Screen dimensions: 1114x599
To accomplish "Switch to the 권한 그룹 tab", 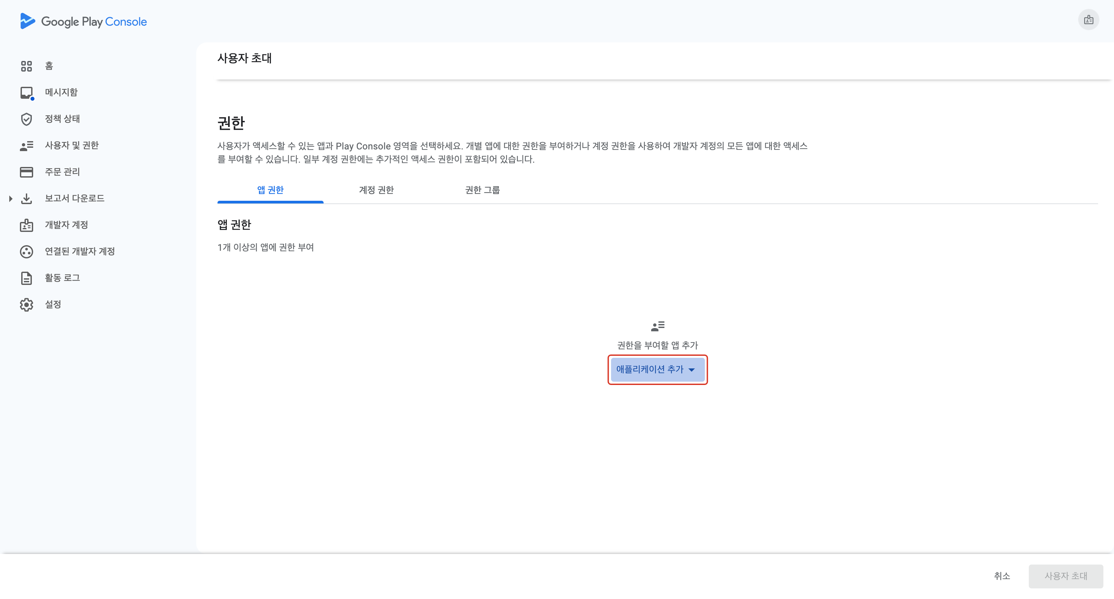I will (482, 190).
